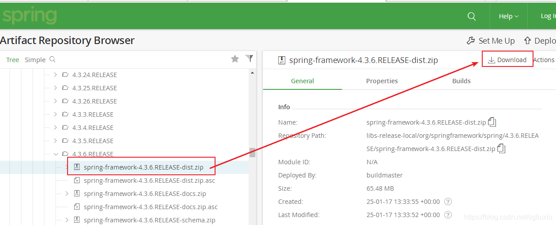Image resolution: width=556 pixels, height=225 pixels.
Task: Select the 4.3.26.RELEASE folder label
Action: click(95, 101)
